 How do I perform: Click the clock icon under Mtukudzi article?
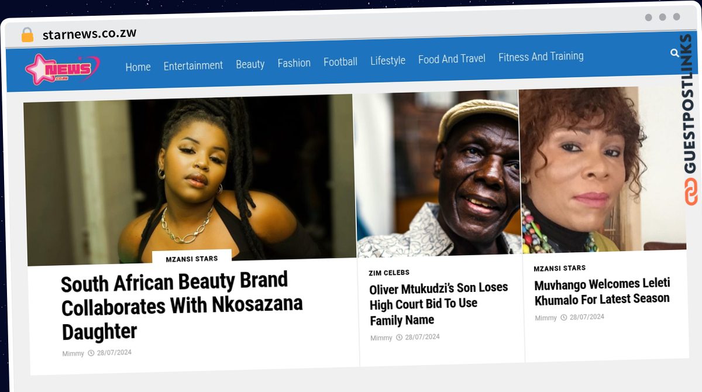click(x=399, y=338)
